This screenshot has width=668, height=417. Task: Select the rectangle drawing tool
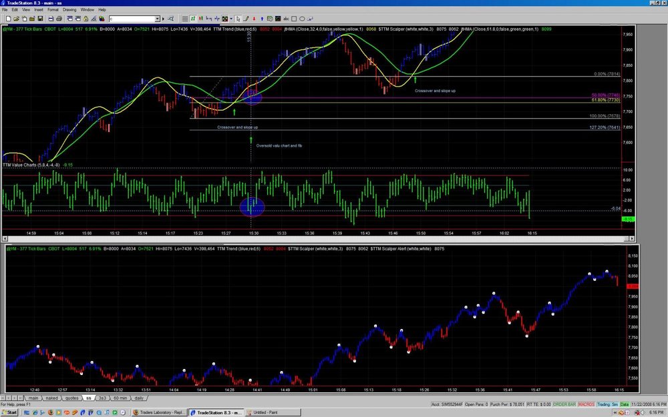[x=294, y=19]
